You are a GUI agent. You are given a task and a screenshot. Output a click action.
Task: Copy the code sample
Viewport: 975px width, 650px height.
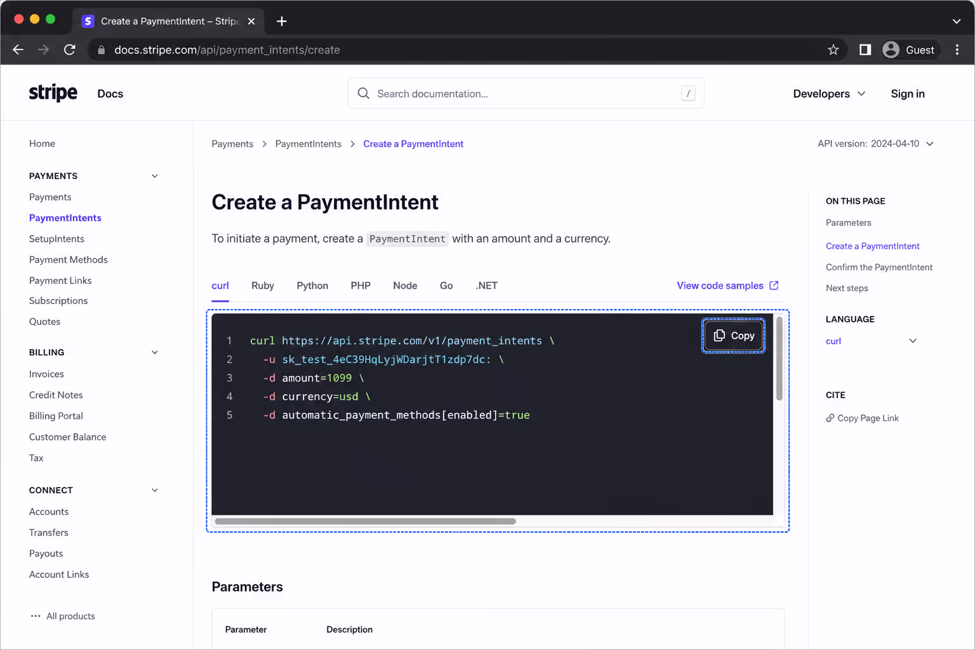coord(734,335)
